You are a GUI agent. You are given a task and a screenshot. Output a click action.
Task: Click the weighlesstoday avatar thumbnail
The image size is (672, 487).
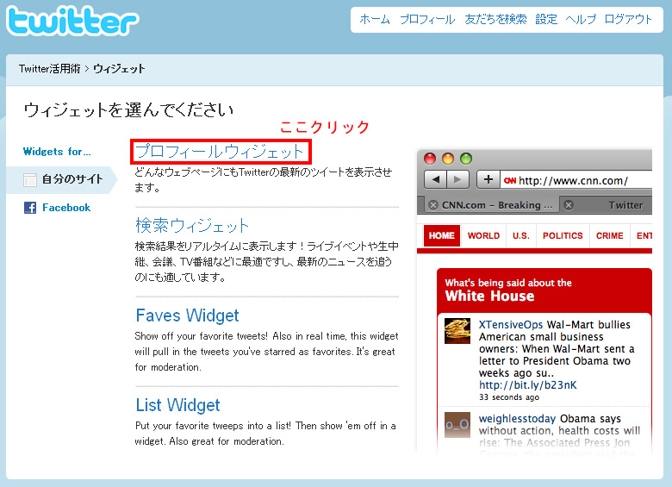(457, 425)
